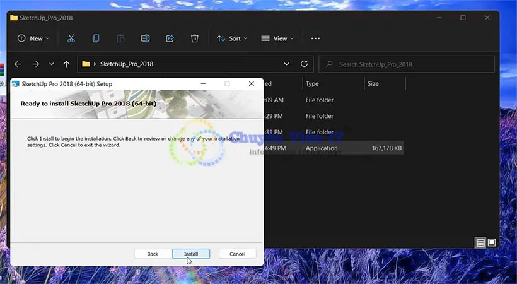Navigate back with the back arrow
Screen dimensions: 517x284
pyautogui.click(x=18, y=64)
